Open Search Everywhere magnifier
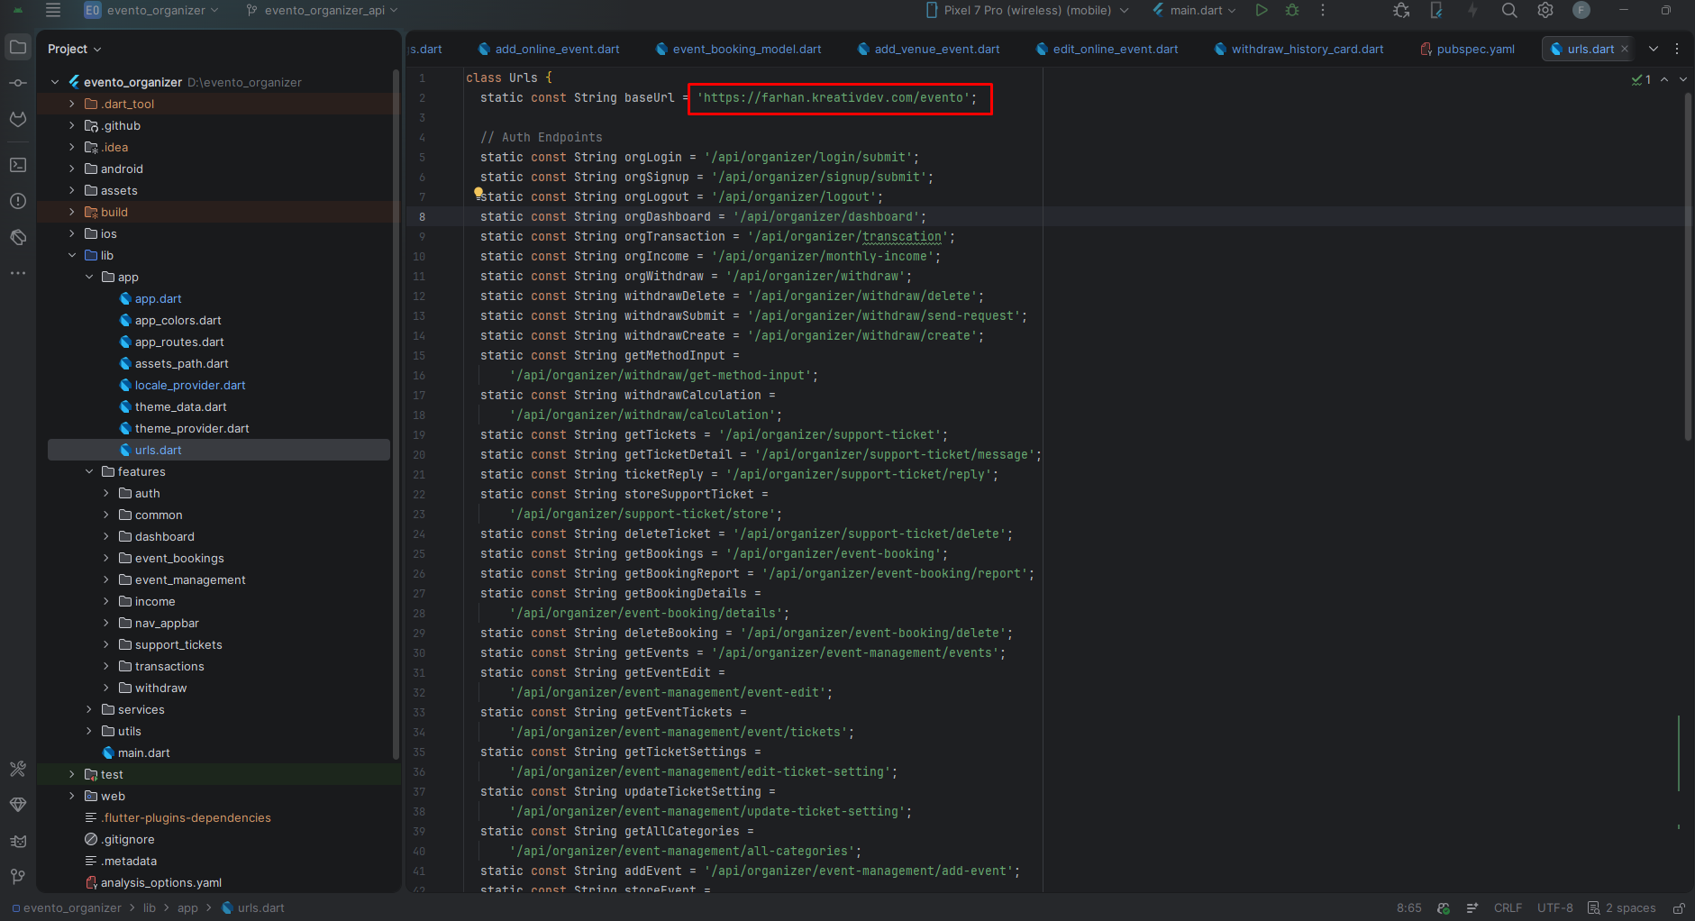Image resolution: width=1695 pixels, height=921 pixels. 1508,10
